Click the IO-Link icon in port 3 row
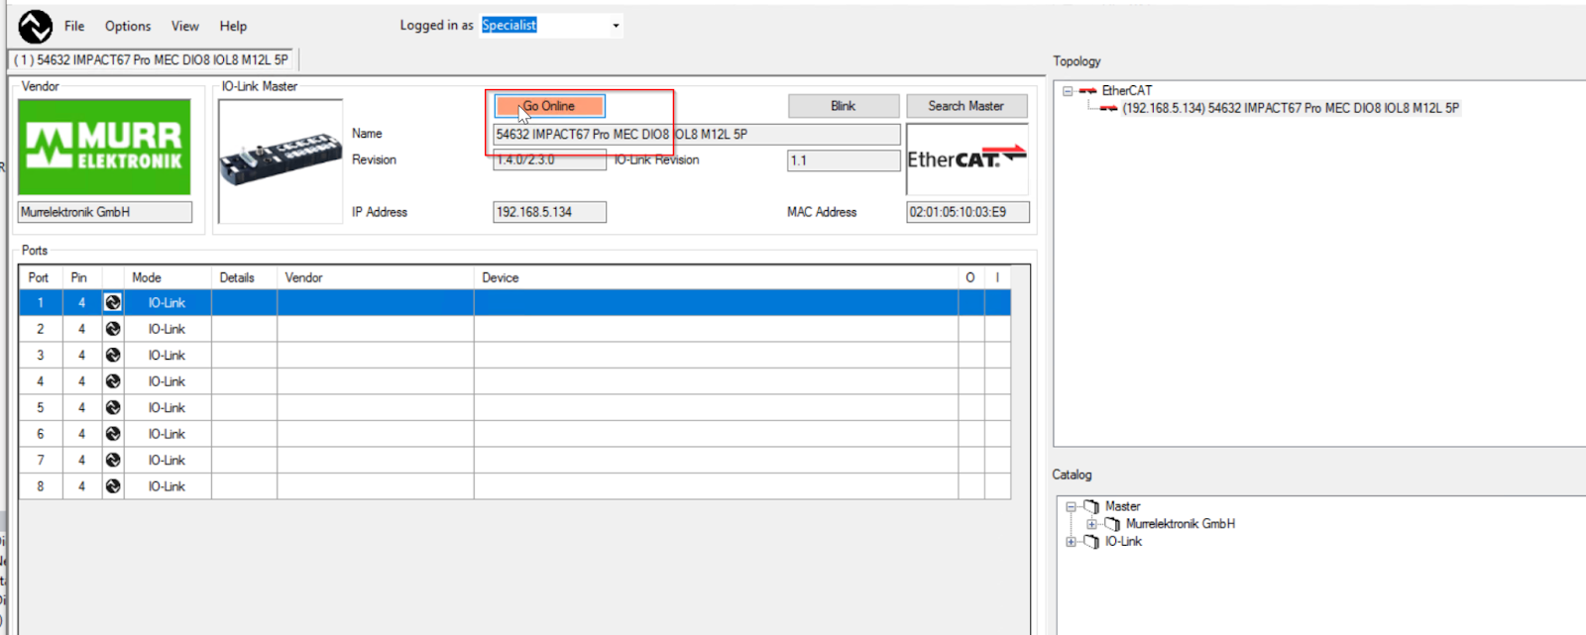 (113, 355)
